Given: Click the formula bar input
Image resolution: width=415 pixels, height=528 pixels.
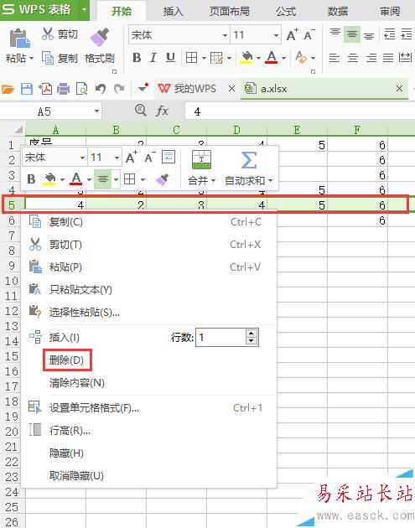Looking at the screenshot, I should [x=300, y=111].
